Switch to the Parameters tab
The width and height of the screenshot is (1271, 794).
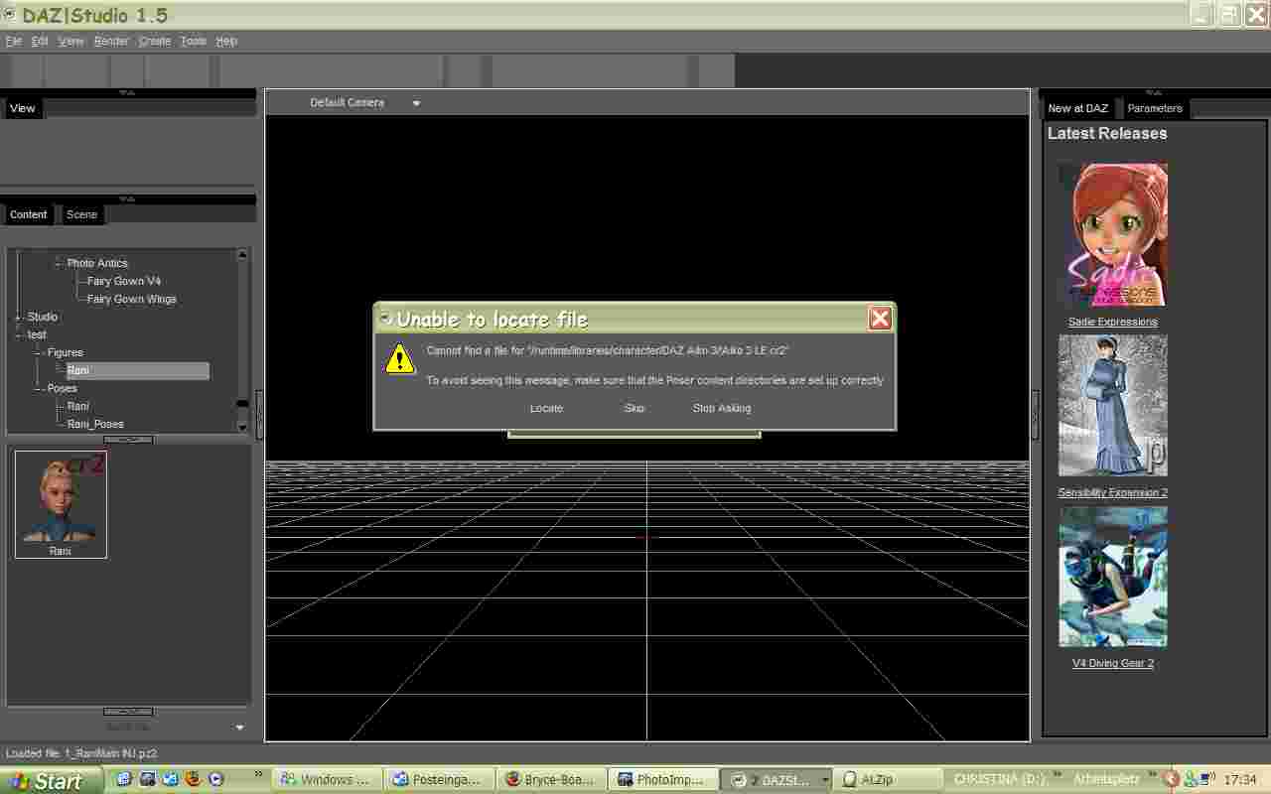(1155, 108)
